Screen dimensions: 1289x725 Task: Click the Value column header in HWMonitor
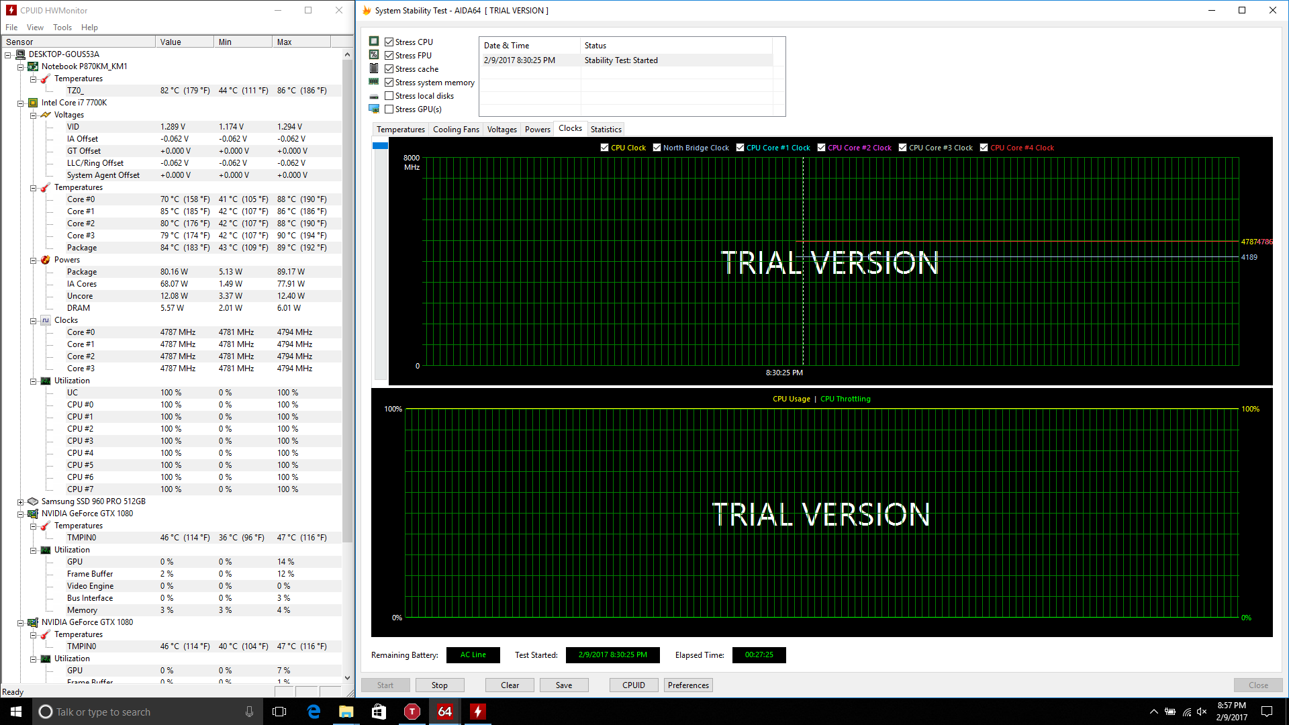185,42
